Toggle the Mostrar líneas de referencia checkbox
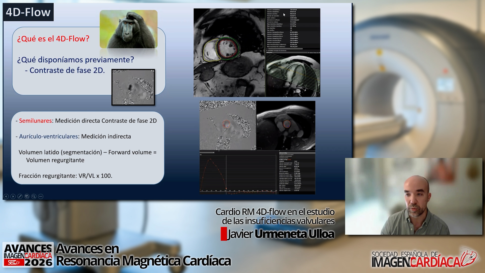485x273 pixels. 308,53
